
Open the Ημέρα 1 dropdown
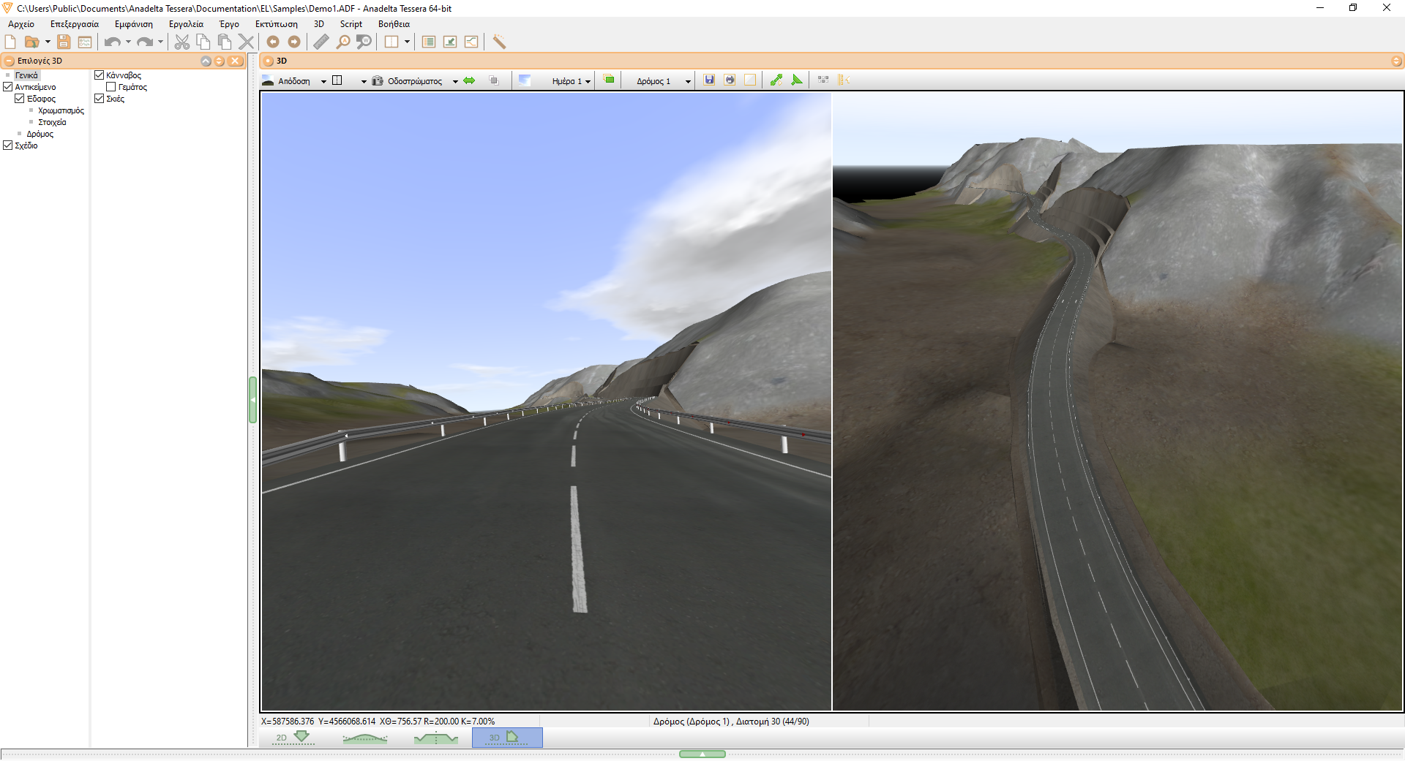pos(571,81)
